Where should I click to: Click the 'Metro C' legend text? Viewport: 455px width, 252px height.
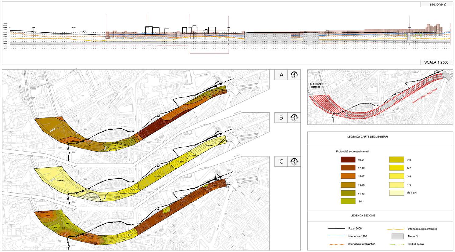413,236
